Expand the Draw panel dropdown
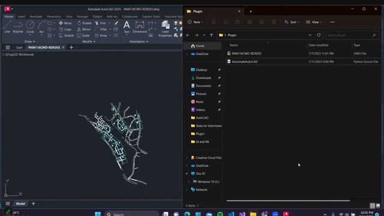This screenshot has height=216, width=384. point(29,41)
